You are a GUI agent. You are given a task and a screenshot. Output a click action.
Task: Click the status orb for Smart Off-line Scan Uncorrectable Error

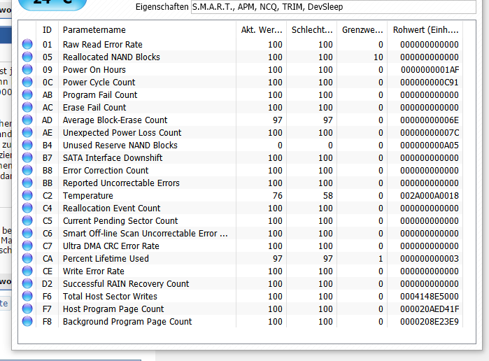tap(27, 233)
